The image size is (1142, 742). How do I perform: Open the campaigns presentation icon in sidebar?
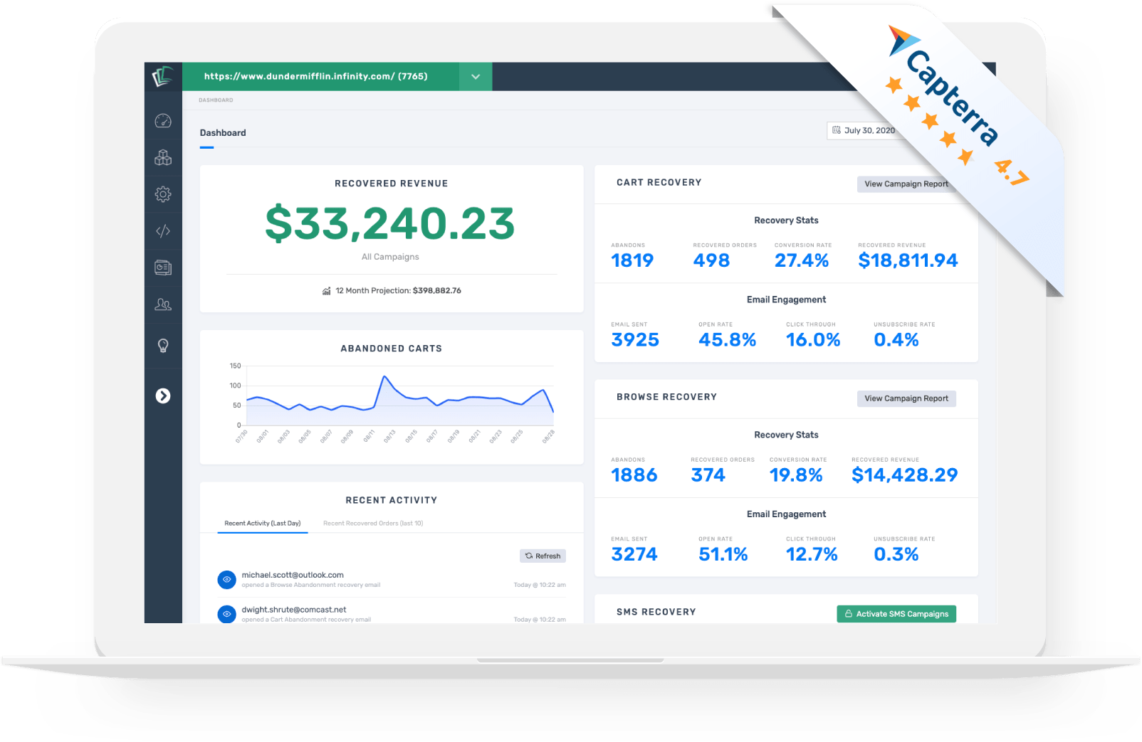tap(163, 267)
